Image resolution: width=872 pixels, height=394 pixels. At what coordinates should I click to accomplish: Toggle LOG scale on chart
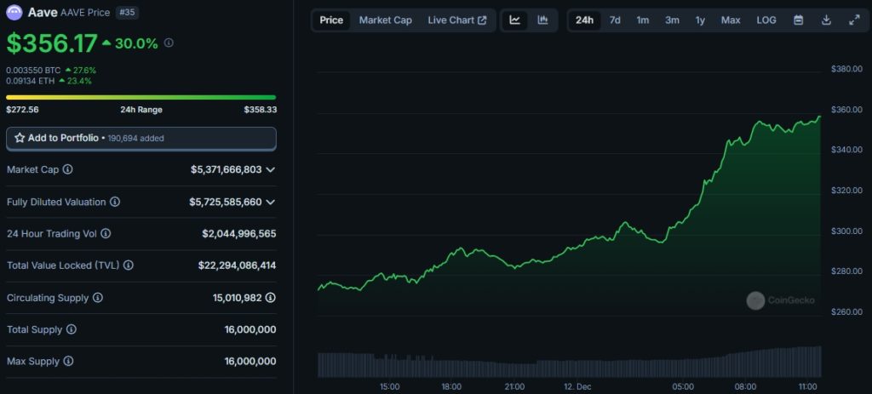(766, 20)
